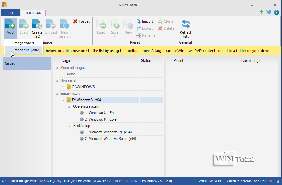
Task: Click the Preset column header
Action: click(203, 61)
